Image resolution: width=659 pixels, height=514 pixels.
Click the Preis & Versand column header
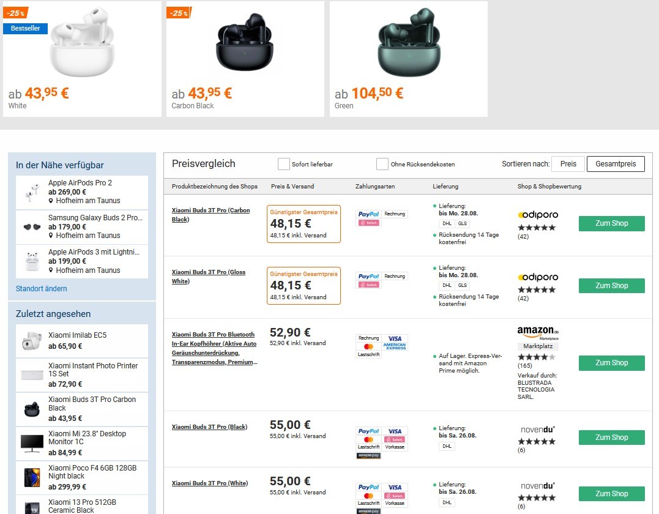coord(292,186)
